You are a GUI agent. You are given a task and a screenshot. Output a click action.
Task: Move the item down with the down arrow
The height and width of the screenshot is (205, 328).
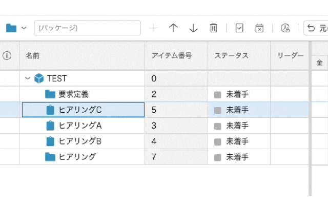tap(193, 28)
